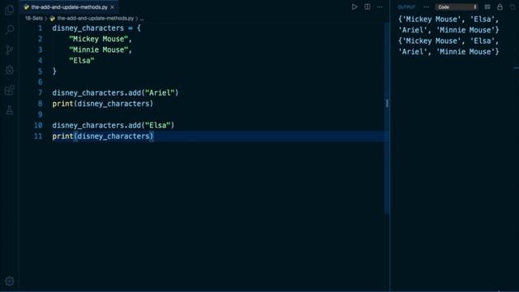This screenshot has height=292, width=519.
Task: Open editor more actions menu
Action: [380, 7]
